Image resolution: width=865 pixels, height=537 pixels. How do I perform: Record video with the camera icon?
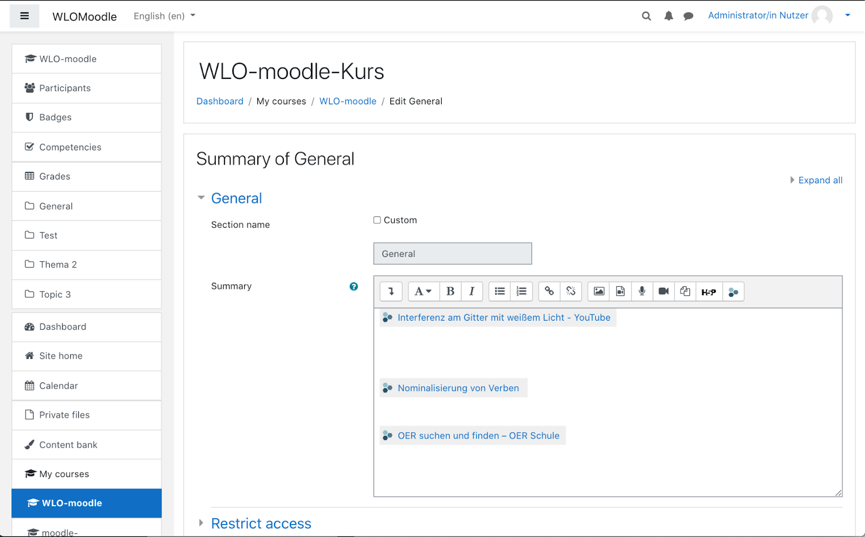click(x=664, y=291)
